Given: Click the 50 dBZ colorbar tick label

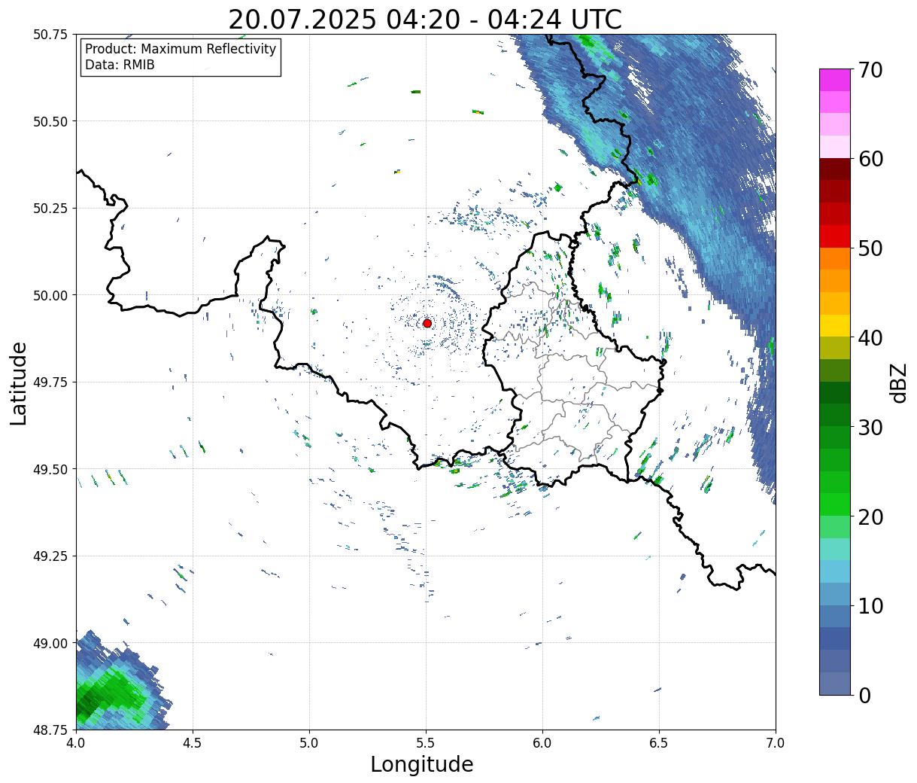Looking at the screenshot, I should (x=870, y=248).
